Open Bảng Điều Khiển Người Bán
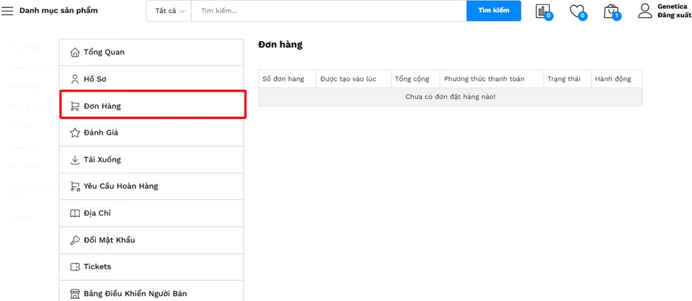 point(135,293)
